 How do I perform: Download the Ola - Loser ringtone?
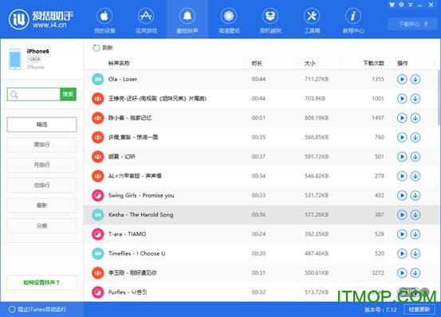(415, 79)
